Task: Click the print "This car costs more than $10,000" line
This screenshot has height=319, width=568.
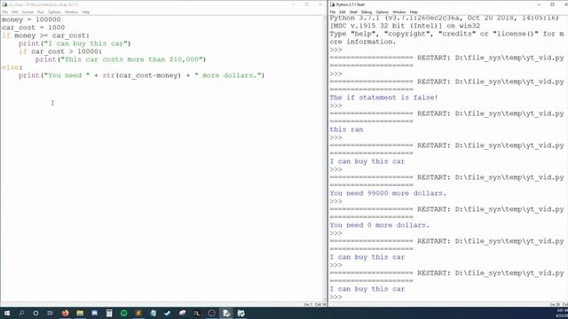Action: click(121, 59)
